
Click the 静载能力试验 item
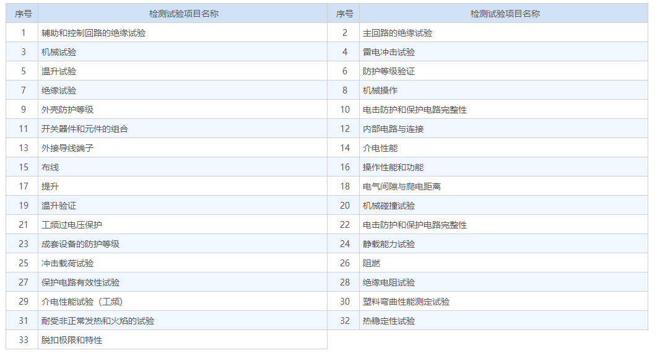point(389,244)
